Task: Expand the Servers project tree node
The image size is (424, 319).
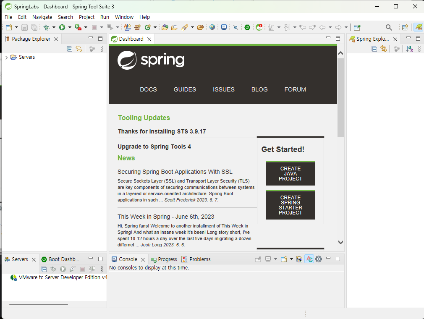Action: (x=6, y=58)
